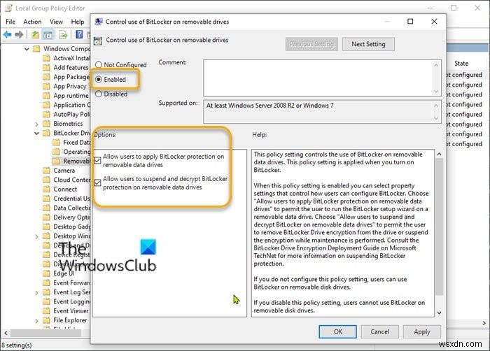Select the Add features tree item

(x=71, y=67)
